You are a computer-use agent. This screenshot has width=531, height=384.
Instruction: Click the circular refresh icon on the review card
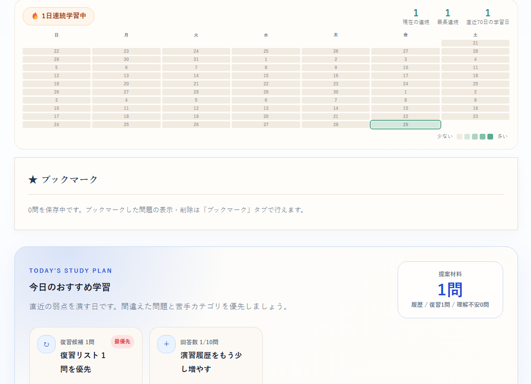pos(47,344)
